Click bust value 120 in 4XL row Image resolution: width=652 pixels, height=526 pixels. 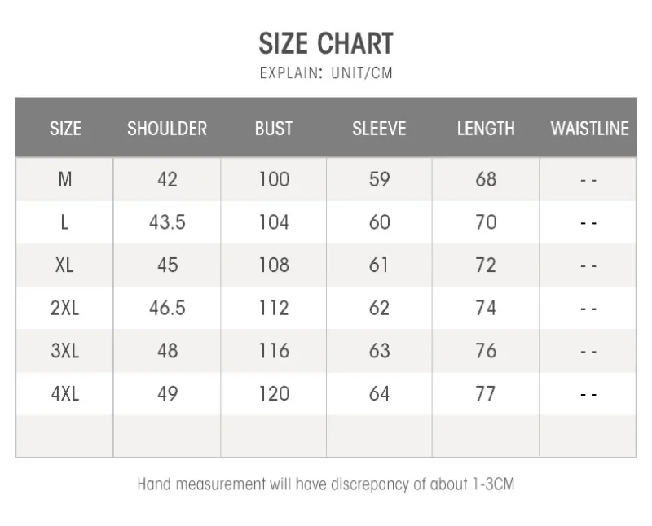click(274, 393)
